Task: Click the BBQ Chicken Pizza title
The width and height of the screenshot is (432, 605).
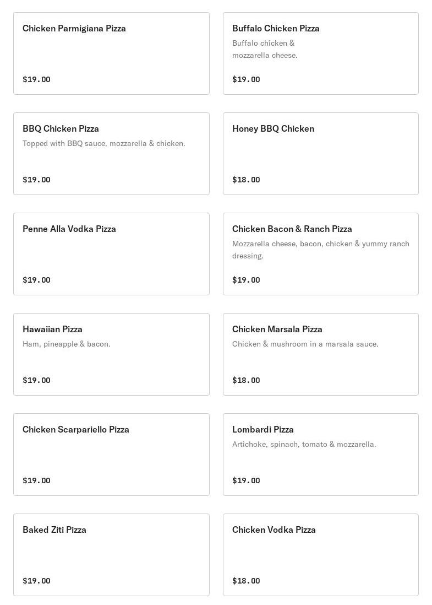Action: tap(61, 128)
